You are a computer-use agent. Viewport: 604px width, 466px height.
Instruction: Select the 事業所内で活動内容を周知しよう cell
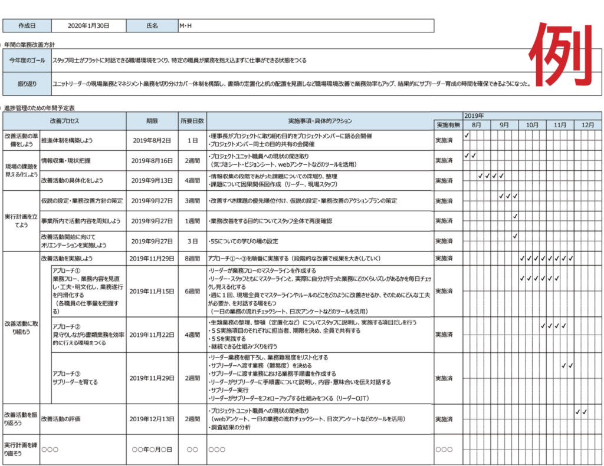coord(83,221)
